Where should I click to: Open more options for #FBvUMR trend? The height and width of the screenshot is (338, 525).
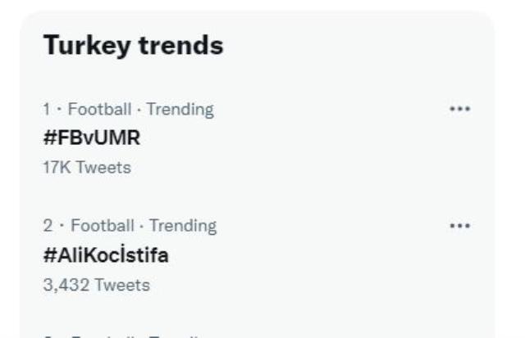[460, 109]
